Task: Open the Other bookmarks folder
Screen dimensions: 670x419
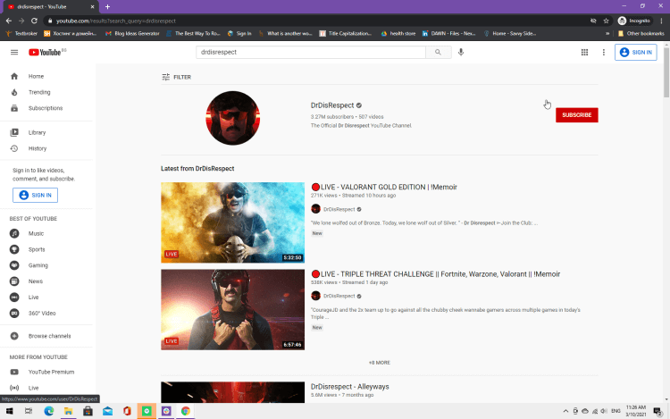Action: pos(641,33)
